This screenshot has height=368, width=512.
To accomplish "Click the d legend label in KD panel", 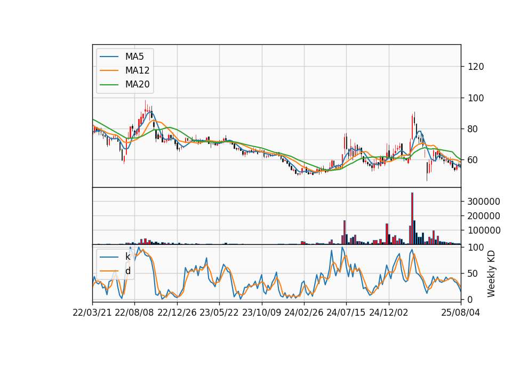I will tap(127, 271).
